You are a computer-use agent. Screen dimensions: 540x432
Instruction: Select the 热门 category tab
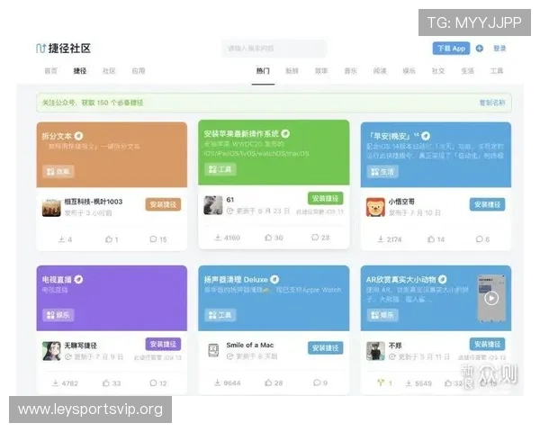tap(263, 71)
